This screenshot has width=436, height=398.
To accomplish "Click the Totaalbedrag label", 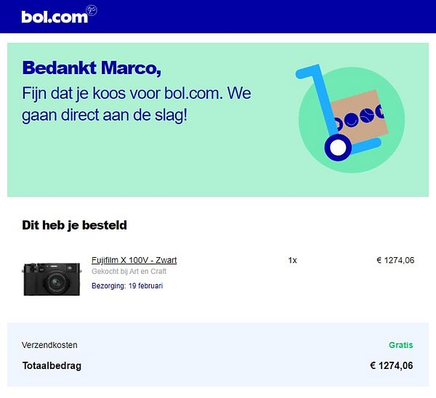I will [52, 365].
